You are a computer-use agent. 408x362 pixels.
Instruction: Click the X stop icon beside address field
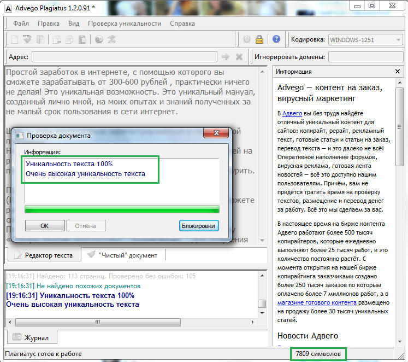239,57
